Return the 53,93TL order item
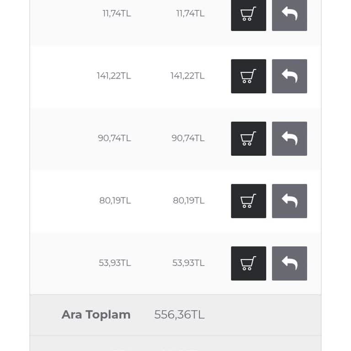The height and width of the screenshot is (351, 351). pos(289,263)
